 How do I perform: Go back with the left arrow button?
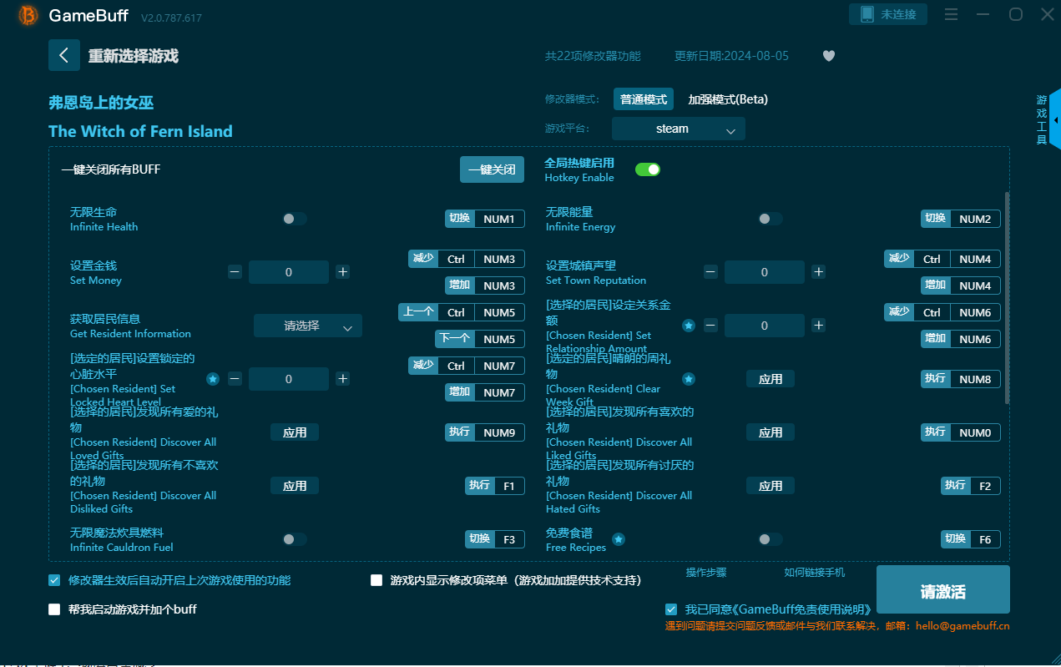[x=64, y=55]
